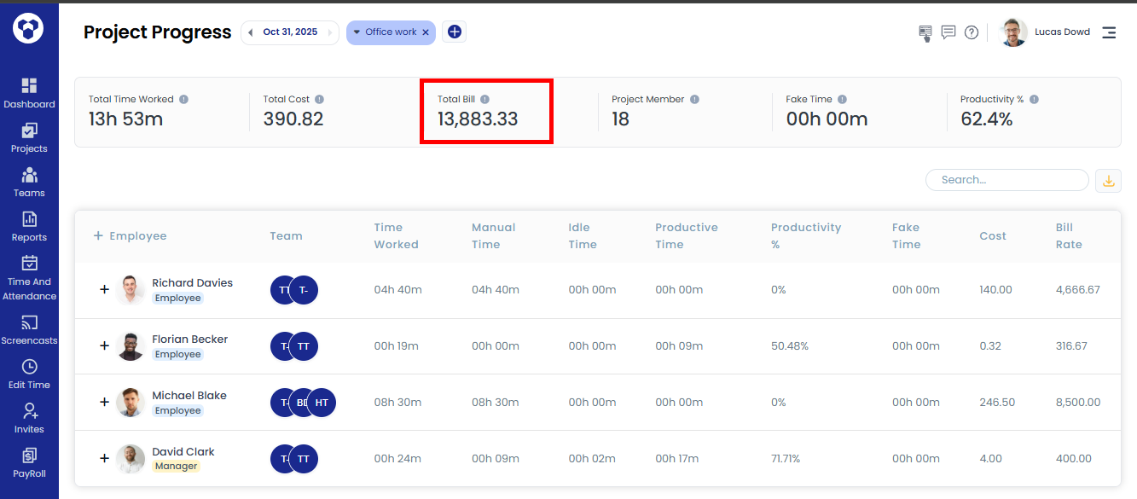Image resolution: width=1137 pixels, height=499 pixels.
Task: Click the help question mark icon
Action: point(971,32)
